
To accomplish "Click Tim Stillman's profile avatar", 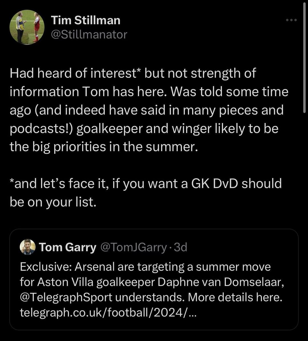I will [27, 27].
